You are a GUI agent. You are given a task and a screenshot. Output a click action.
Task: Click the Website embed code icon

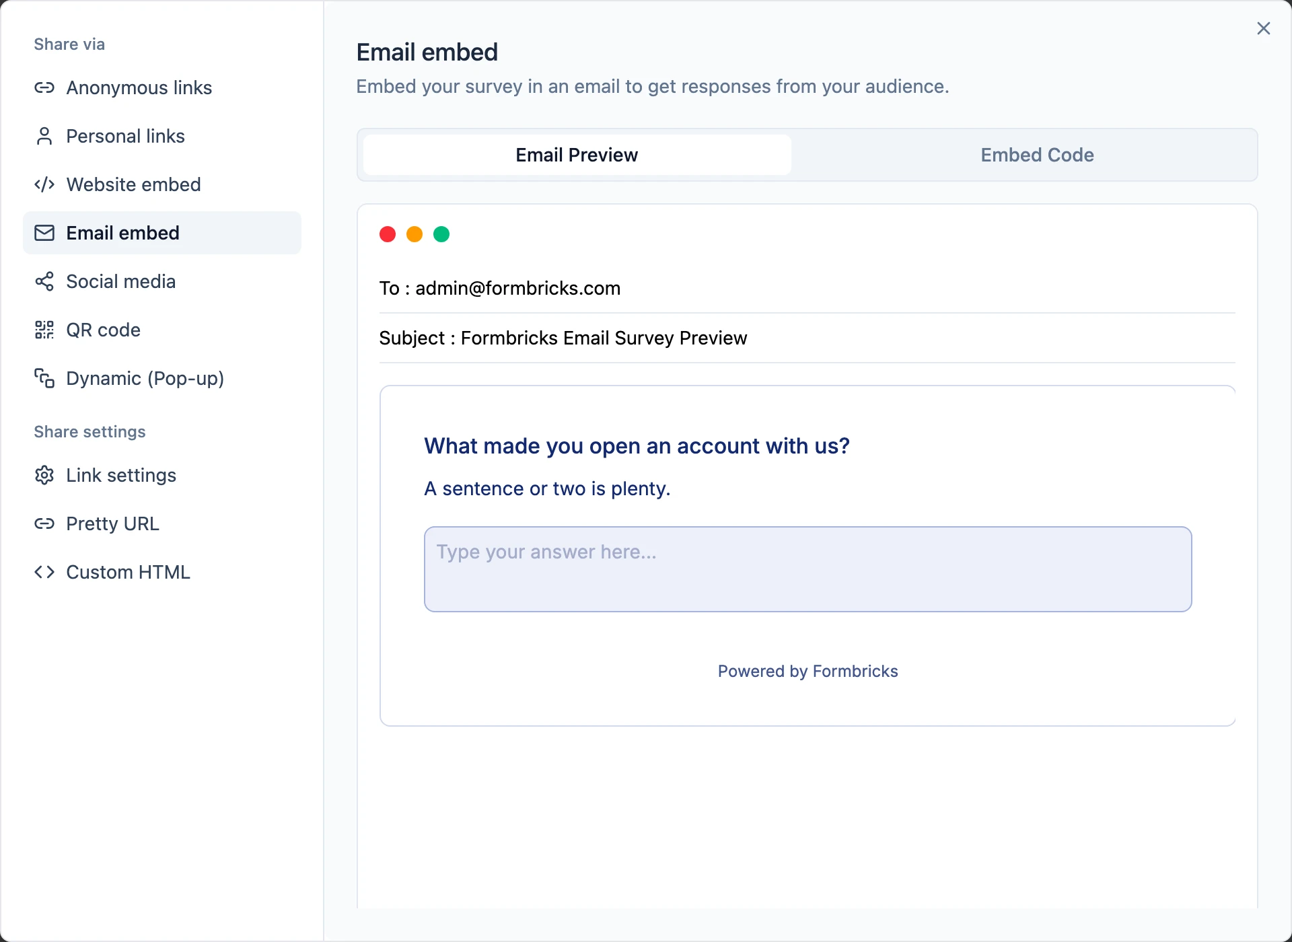tap(44, 184)
